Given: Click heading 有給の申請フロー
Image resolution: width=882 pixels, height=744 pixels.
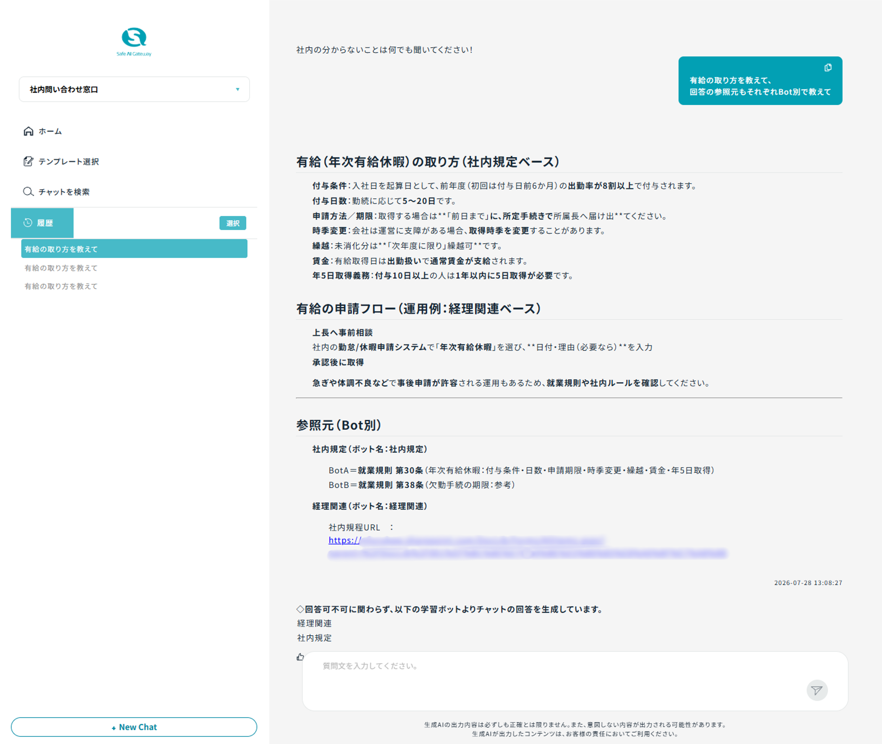Looking at the screenshot, I should click(x=418, y=309).
